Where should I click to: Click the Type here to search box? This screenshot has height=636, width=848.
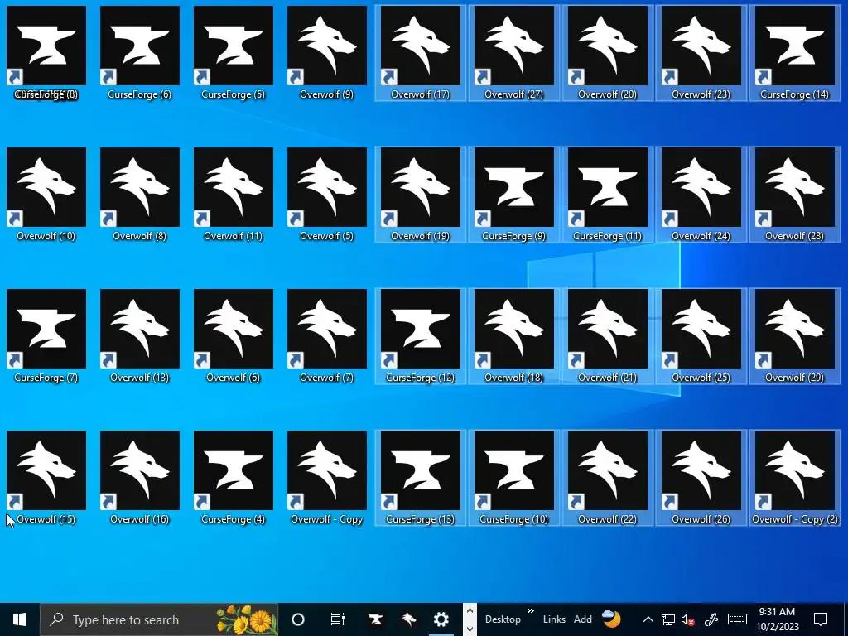159,619
